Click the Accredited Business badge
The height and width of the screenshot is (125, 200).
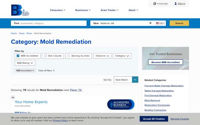121,104
